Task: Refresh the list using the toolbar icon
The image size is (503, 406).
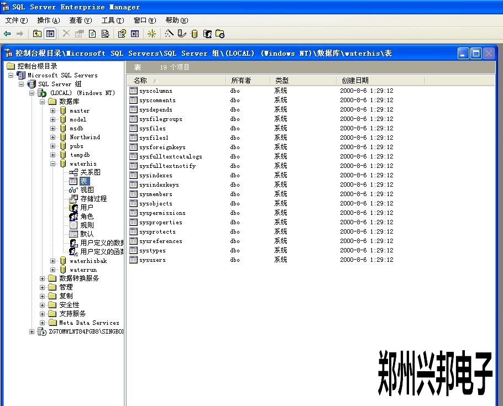Action: pyautogui.click(x=92, y=34)
